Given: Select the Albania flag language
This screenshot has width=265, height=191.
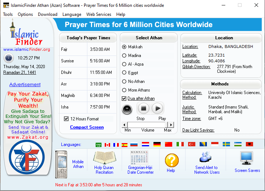Looking at the screenshot, I should tap(249, 144).
